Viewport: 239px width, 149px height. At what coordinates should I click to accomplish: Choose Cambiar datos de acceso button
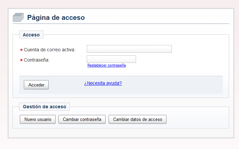[x=137, y=119]
